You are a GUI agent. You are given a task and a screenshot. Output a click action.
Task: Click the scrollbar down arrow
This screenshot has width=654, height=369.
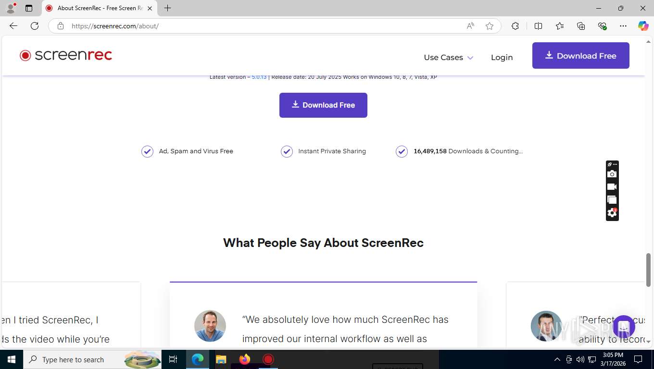click(648, 342)
